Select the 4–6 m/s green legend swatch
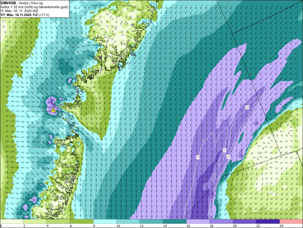Image resolution: width=303 pixels, height=228 pixels. click(58, 221)
